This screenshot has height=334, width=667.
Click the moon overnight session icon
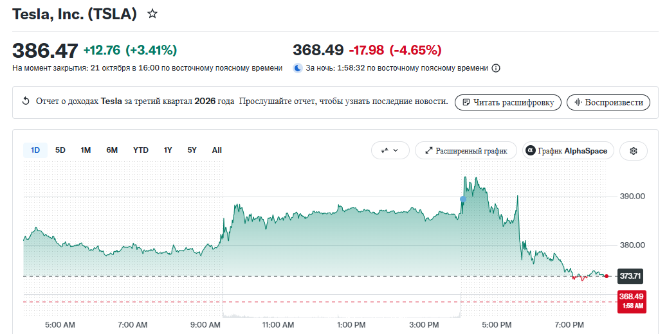pyautogui.click(x=298, y=68)
